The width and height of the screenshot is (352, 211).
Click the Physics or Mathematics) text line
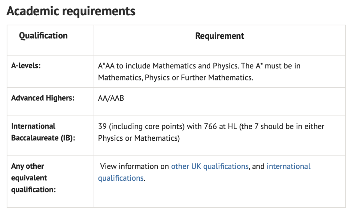[139, 138]
